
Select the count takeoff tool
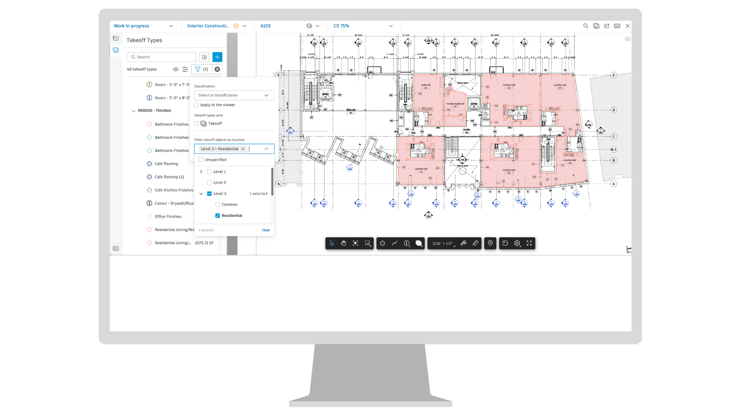click(406, 243)
